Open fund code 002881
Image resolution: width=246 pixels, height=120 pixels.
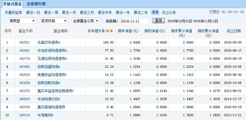pos(25,51)
